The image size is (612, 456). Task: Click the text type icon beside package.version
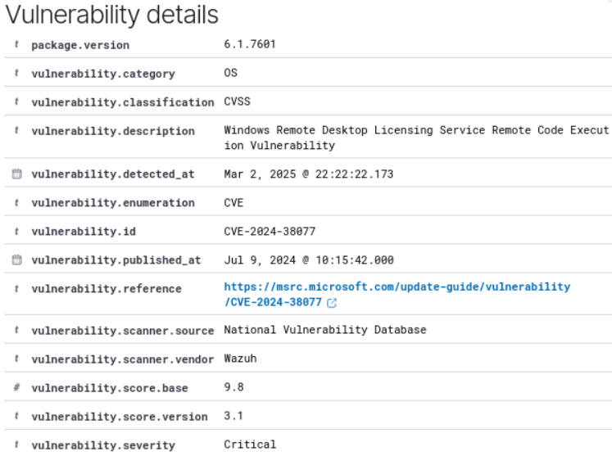pyautogui.click(x=16, y=44)
